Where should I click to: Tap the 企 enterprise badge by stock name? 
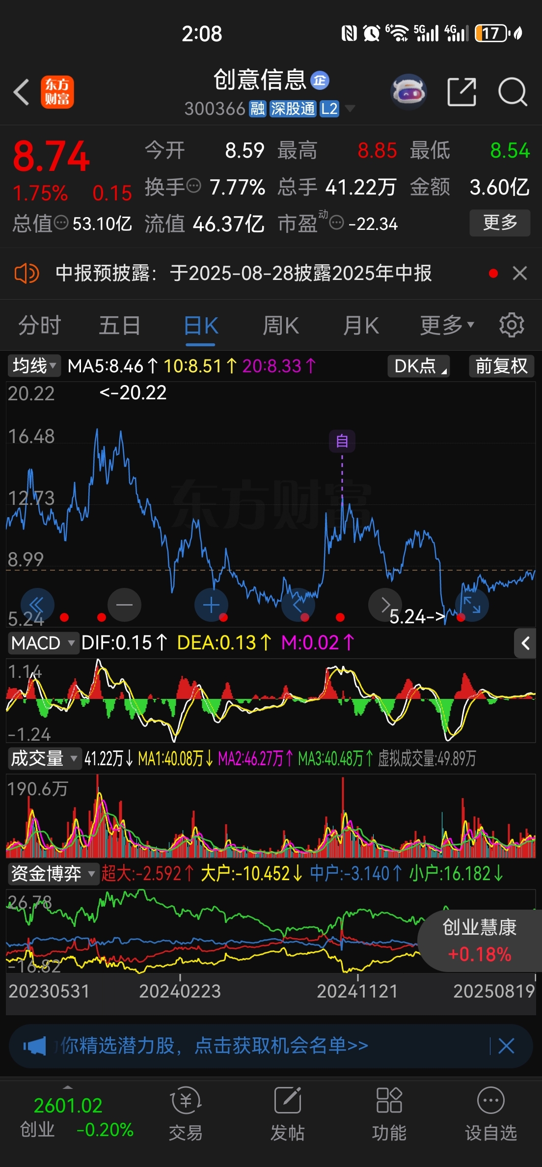click(320, 80)
